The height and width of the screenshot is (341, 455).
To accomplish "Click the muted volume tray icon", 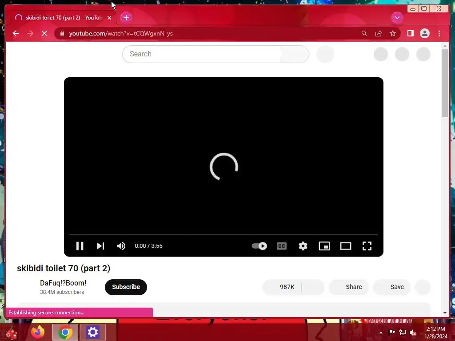I will [x=413, y=333].
